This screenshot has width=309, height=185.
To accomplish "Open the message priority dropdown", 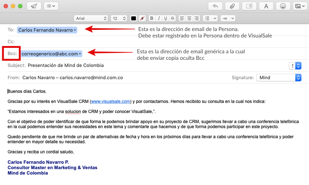I will (x=295, y=66).
